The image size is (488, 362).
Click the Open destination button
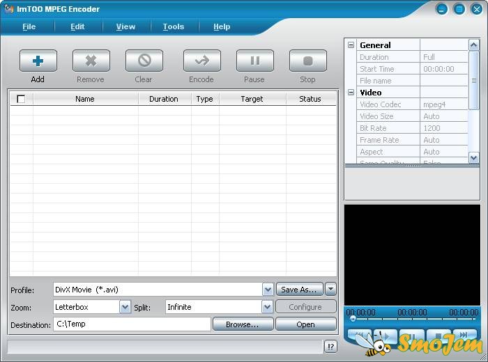[x=305, y=324]
